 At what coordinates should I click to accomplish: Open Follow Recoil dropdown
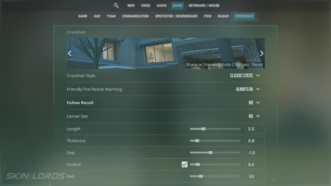point(254,103)
